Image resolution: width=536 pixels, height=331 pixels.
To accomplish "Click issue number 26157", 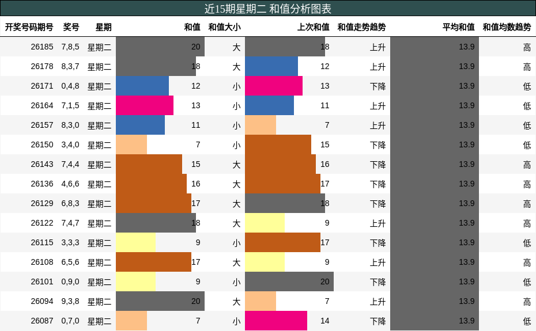I will 42,125.
